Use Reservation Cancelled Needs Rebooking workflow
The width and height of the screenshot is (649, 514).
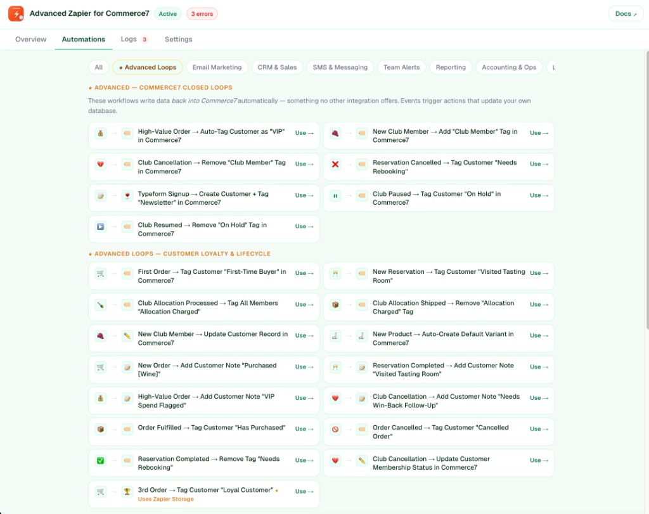539,164
